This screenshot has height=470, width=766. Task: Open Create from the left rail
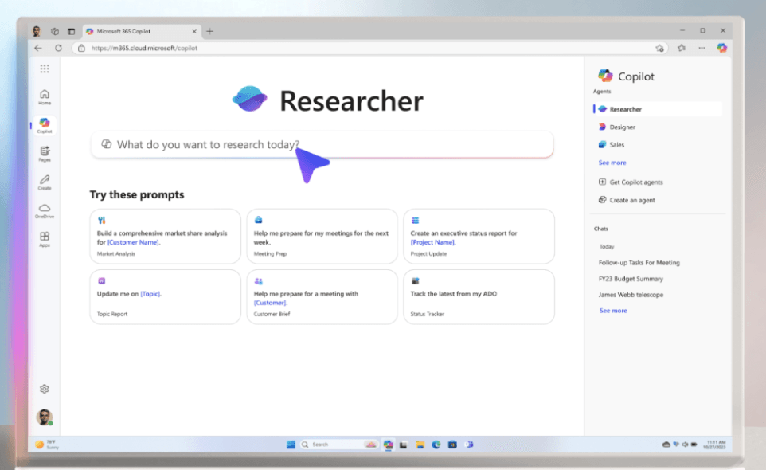tap(45, 182)
